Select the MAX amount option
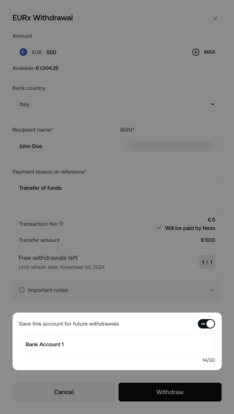Screen dimensions: 234x414 coord(209,52)
